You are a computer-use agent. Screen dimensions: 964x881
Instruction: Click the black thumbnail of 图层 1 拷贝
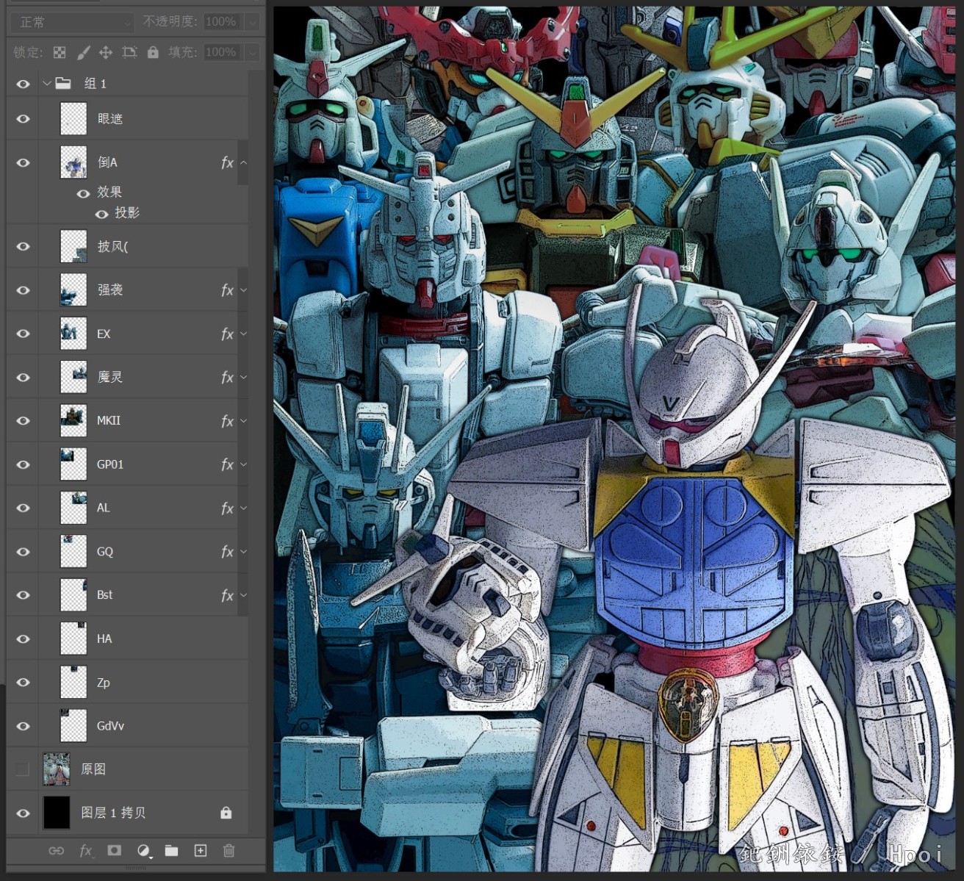tap(57, 813)
